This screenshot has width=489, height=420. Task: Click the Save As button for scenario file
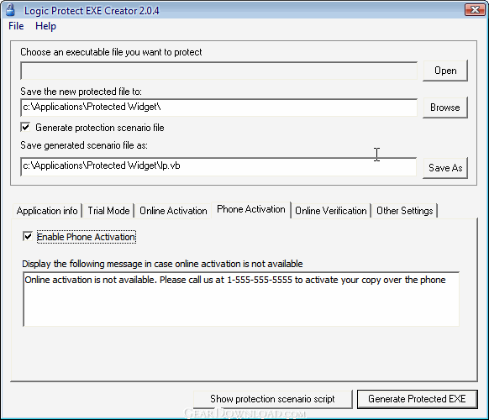(445, 168)
